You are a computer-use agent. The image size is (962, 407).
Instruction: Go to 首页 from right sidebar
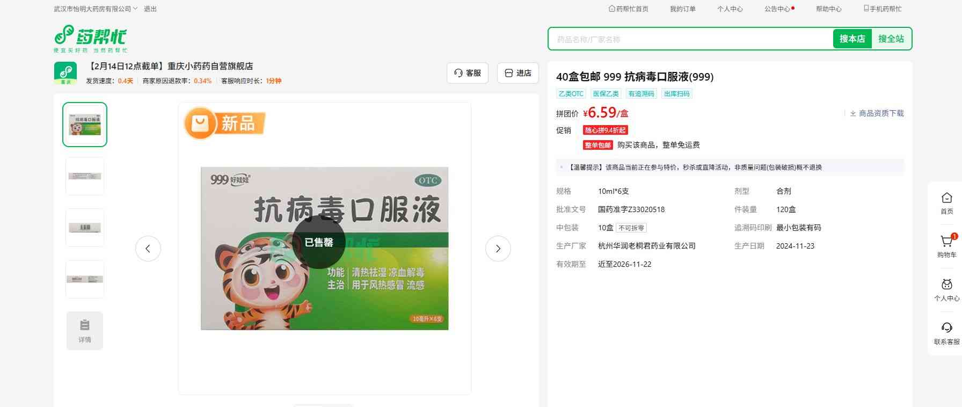click(x=946, y=203)
